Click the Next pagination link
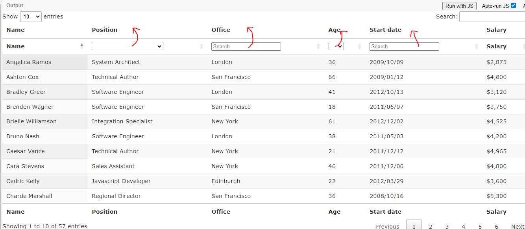This screenshot has height=229, width=525. [x=517, y=226]
